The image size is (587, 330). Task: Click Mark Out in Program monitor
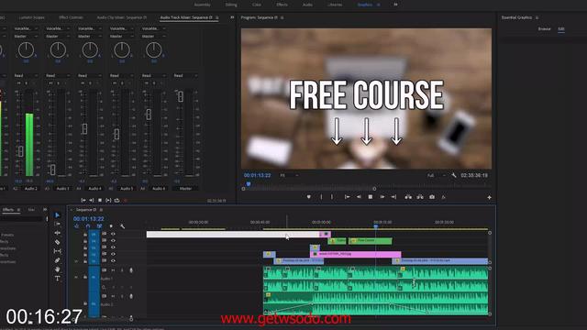pos(332,197)
